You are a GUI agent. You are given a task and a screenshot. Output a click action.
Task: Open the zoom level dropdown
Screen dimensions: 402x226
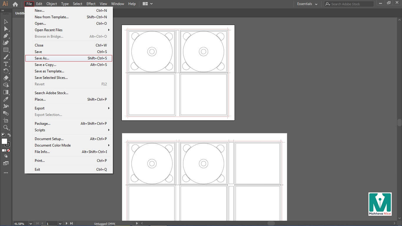[x=30, y=224]
